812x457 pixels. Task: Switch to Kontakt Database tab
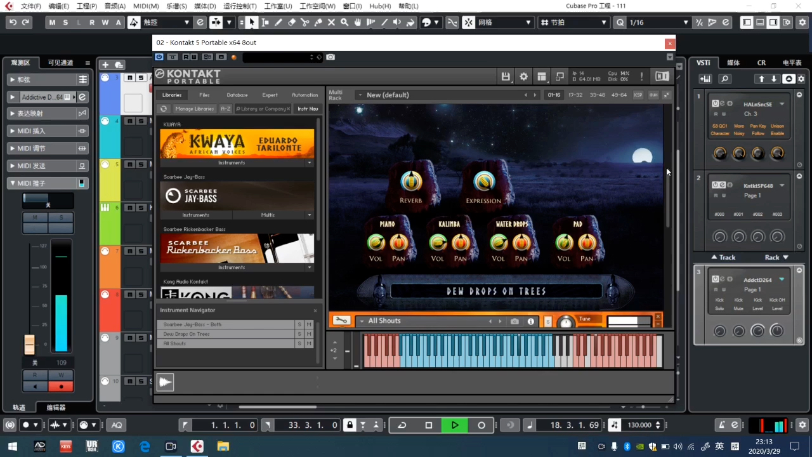[237, 95]
